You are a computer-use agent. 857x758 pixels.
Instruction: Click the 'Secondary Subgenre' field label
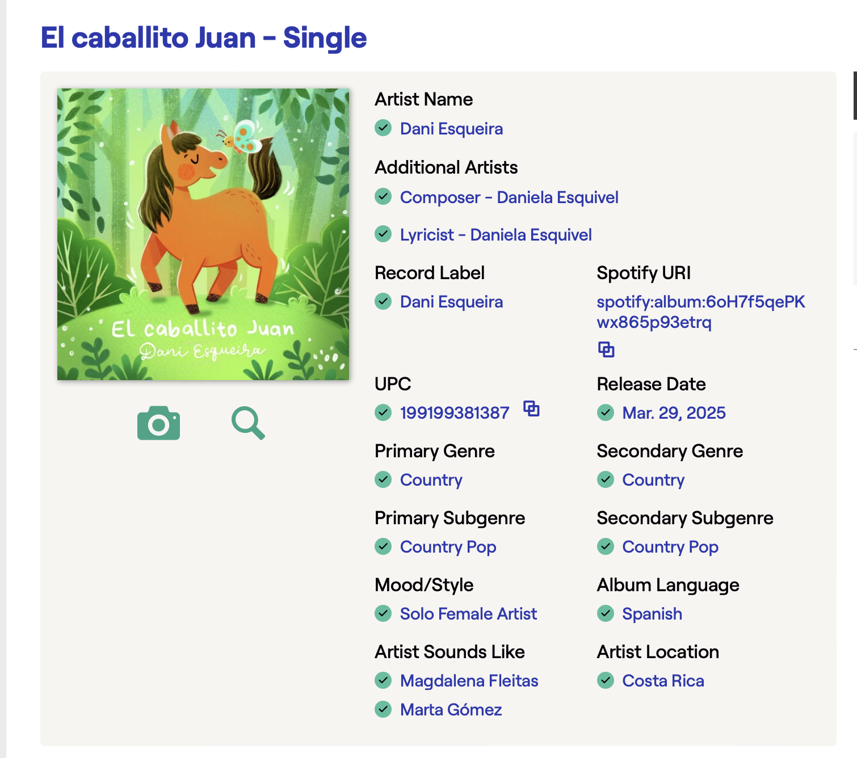click(685, 518)
